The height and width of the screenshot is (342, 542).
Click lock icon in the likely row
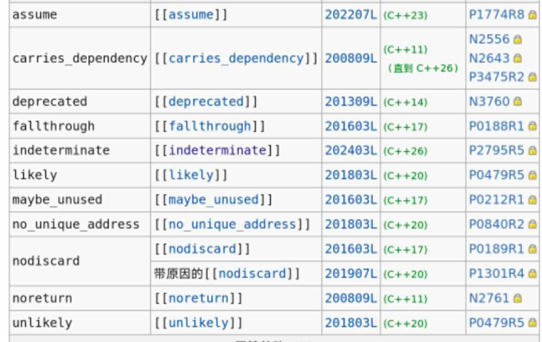pos(532,176)
